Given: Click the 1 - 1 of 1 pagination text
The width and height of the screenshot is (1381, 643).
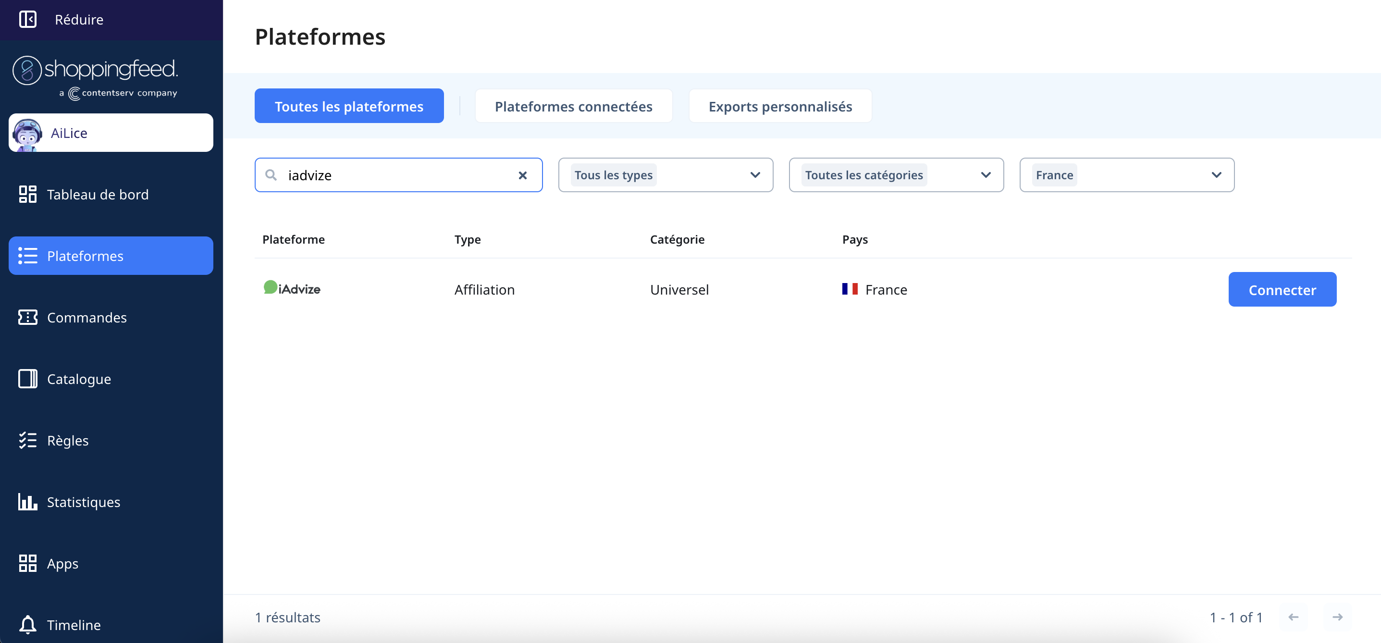Looking at the screenshot, I should click(x=1236, y=617).
